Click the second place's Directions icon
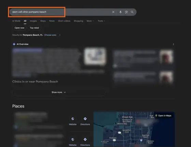Viewport: 191px width, 147px height. [x=85, y=139]
